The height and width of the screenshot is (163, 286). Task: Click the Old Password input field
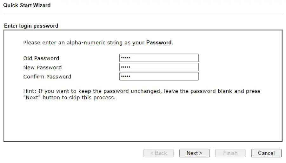[159, 58]
